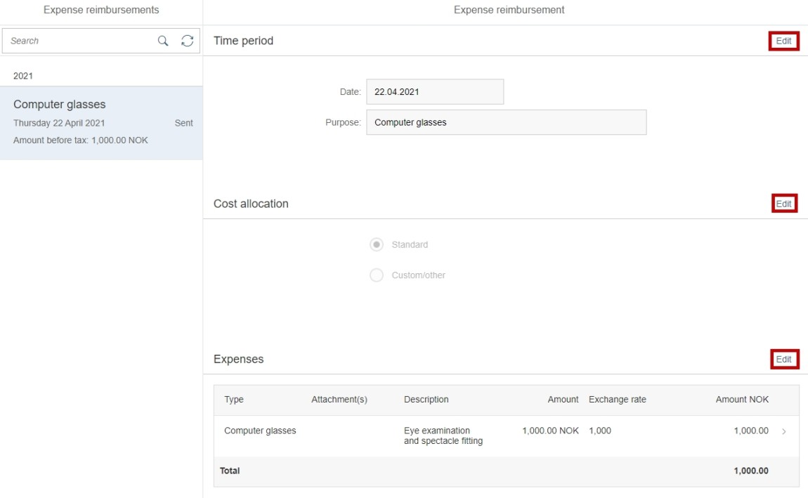Viewport: 808px width, 498px height.
Task: Click the Eye examination description cell
Action: (443, 435)
